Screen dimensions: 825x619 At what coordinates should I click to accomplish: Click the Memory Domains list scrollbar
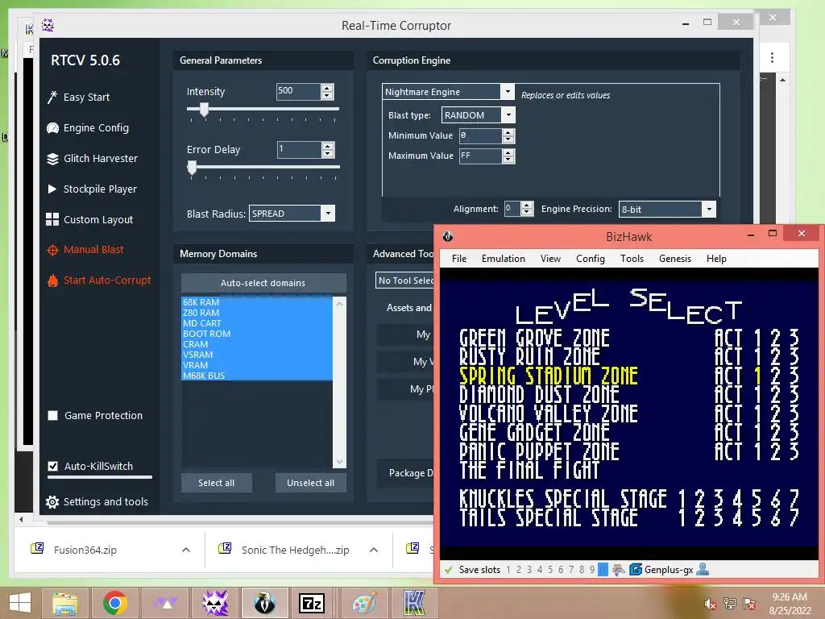(339, 382)
